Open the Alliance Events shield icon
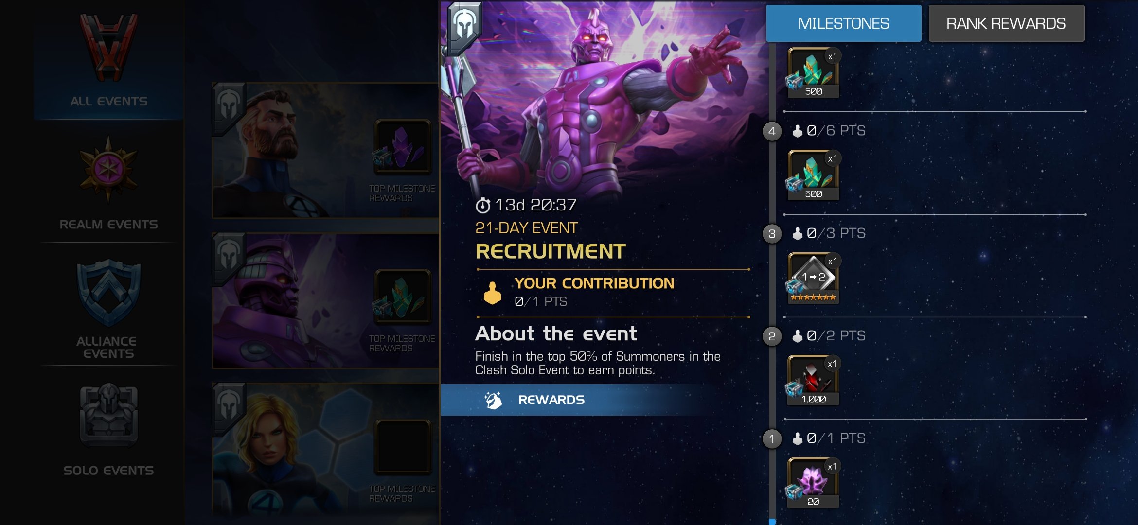The height and width of the screenshot is (525, 1138). pyautogui.click(x=108, y=292)
